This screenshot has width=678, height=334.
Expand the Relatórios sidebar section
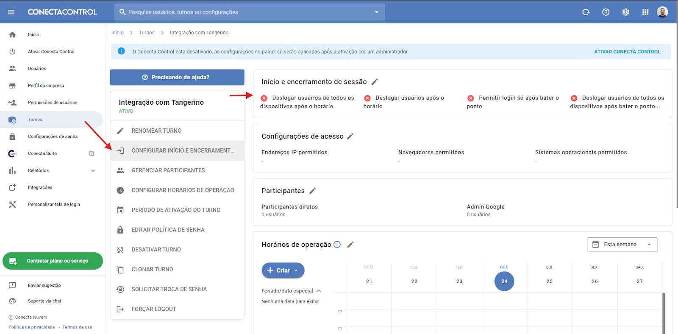(x=93, y=170)
